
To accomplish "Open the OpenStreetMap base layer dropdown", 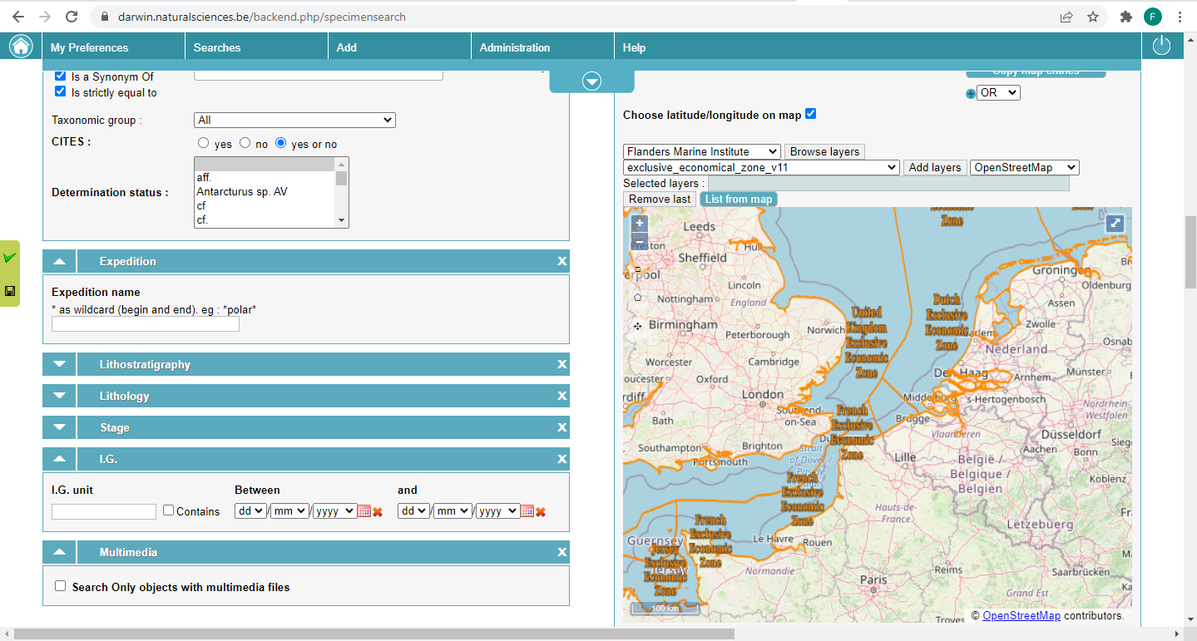I will pos(1024,167).
